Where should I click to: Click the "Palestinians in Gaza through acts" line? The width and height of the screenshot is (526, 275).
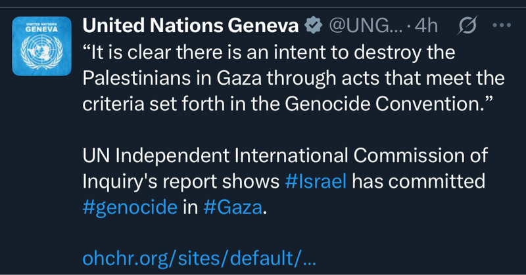(293, 77)
